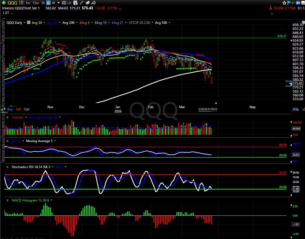The height and width of the screenshot is (239, 305).
Task: Click the chart-type bars icon
Action: pyautogui.click(x=69, y=3)
